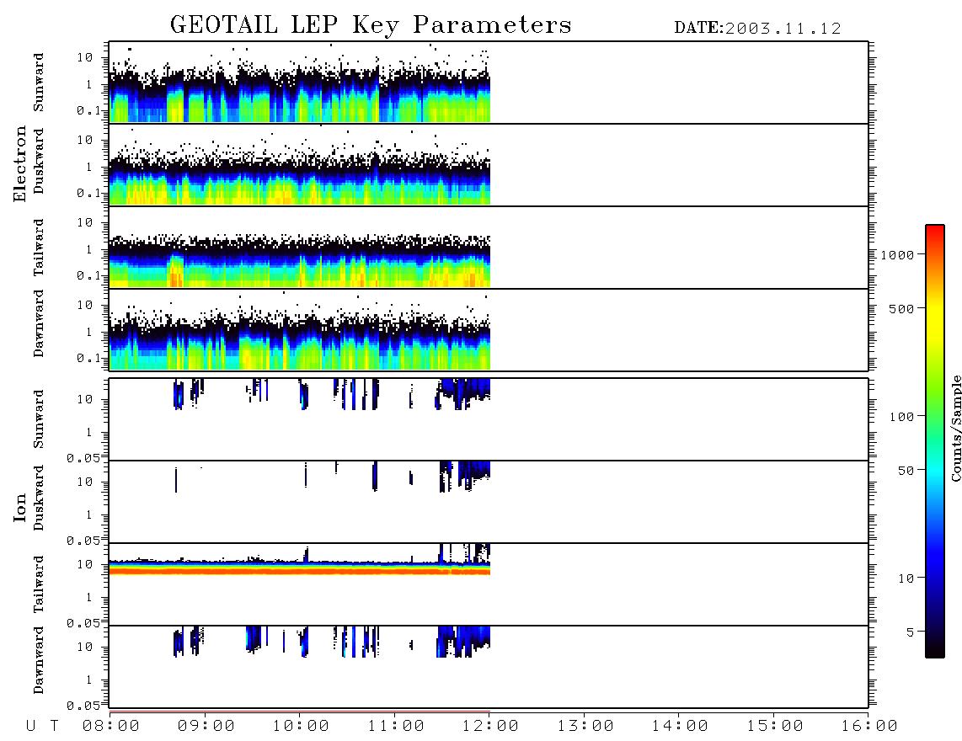The image size is (962, 741).
Task: Click the 'Counts/Sample' color bar title
Action: 955,428
